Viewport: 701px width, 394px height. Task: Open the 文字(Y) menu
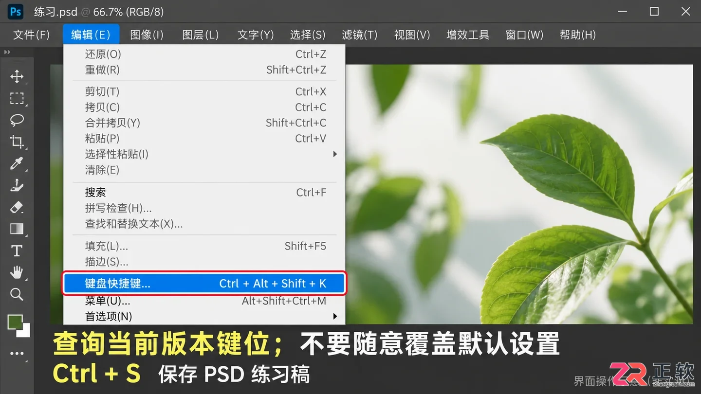pos(256,35)
